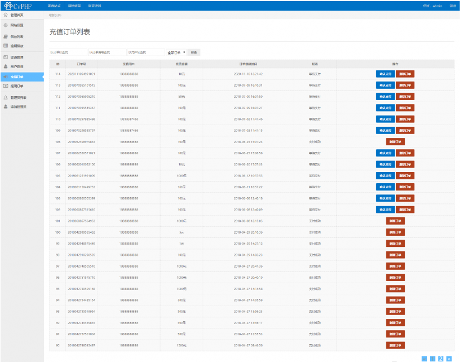Screen dimensions: 463x362
Task: Open 添加管理员 icon in sidebar
Action: tap(6, 106)
